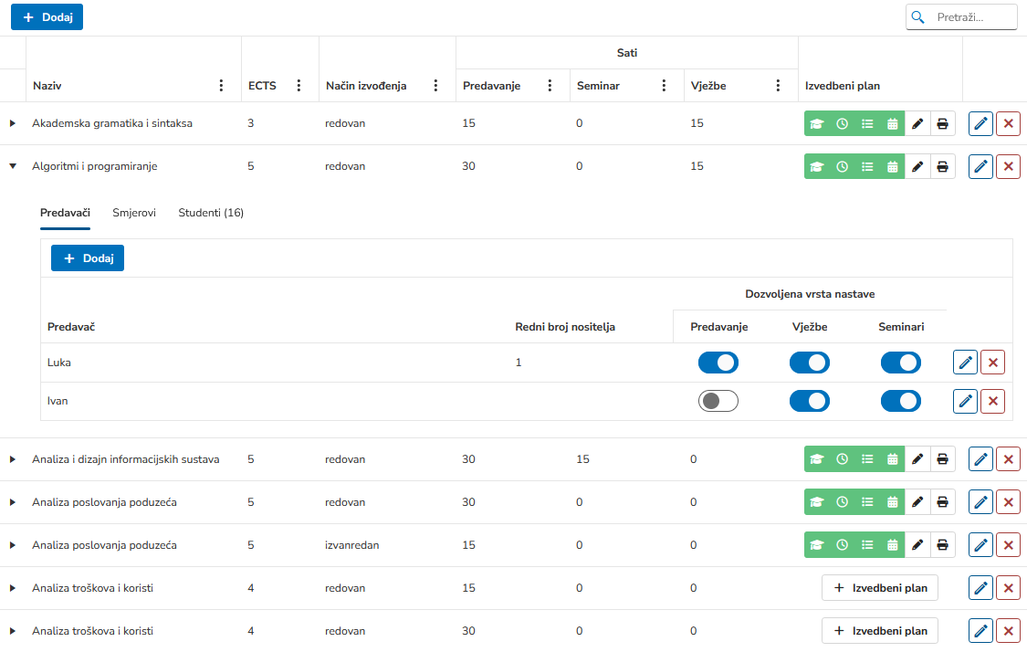Open clock icon in Algoritmi i programiranje row
Viewport: 1027px width, 652px height.
[x=843, y=166]
